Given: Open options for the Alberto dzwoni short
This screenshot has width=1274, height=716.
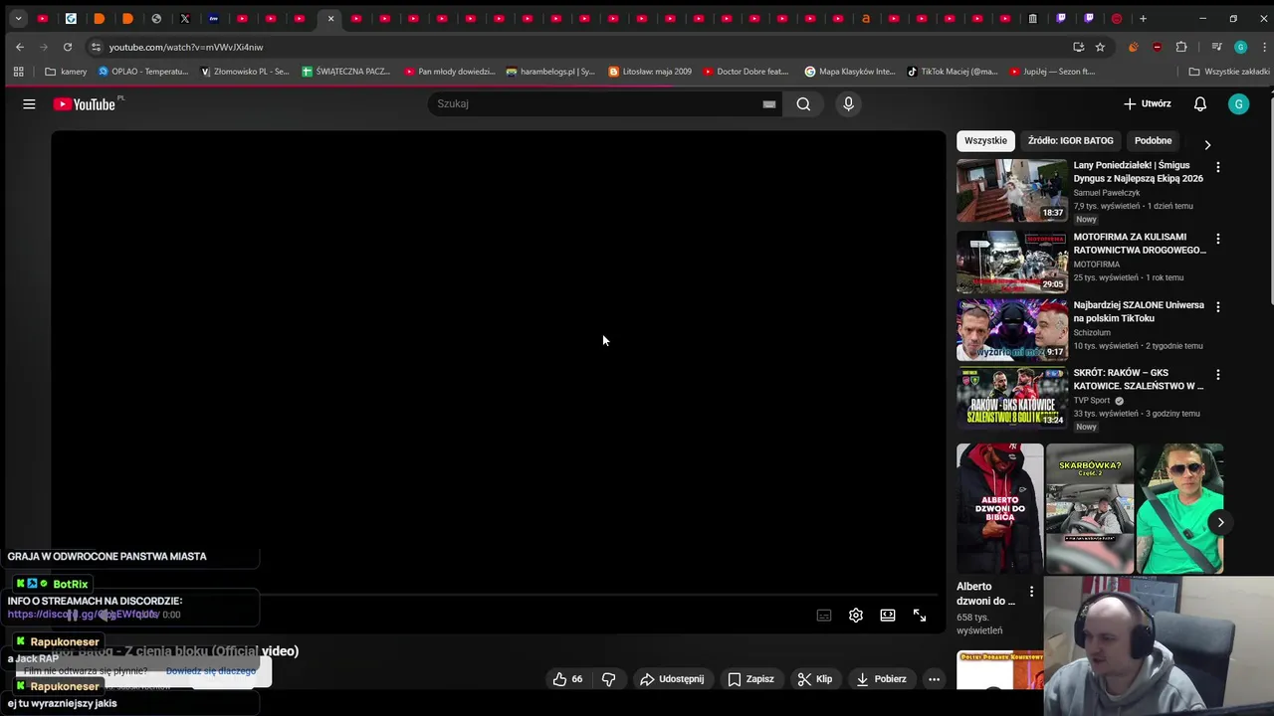Looking at the screenshot, I should click(1031, 592).
